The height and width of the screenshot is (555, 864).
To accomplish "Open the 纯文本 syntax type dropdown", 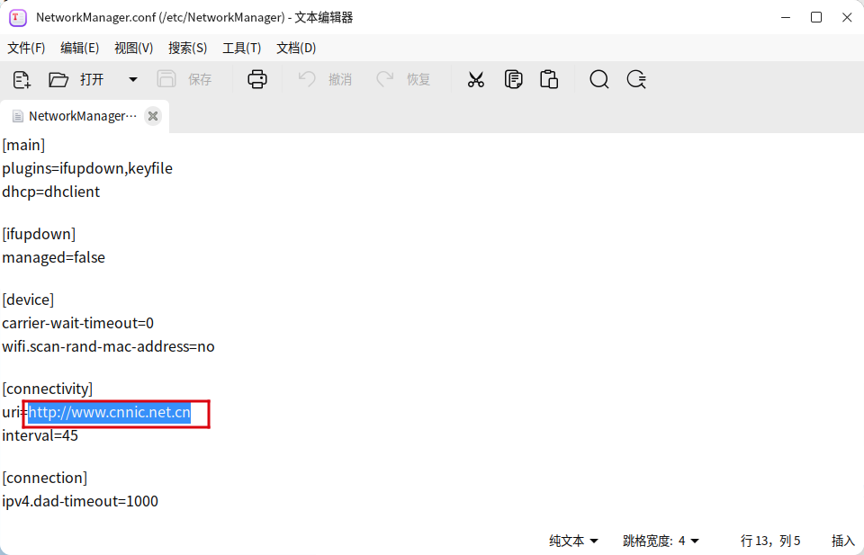I will click(x=573, y=541).
